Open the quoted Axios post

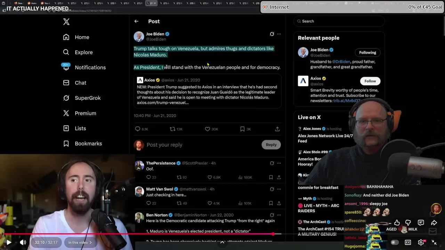point(208,91)
